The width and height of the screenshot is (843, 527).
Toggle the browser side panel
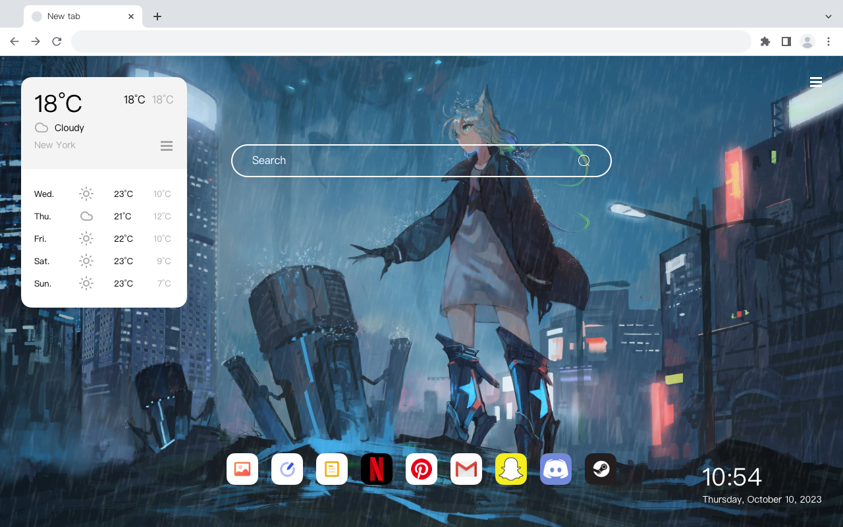click(x=786, y=42)
